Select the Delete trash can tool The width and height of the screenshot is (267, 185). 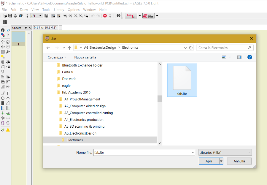(3, 62)
